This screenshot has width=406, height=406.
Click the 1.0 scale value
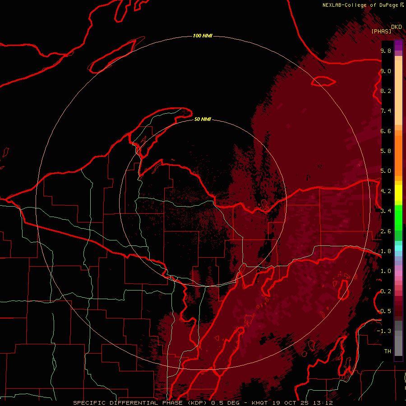(386, 271)
